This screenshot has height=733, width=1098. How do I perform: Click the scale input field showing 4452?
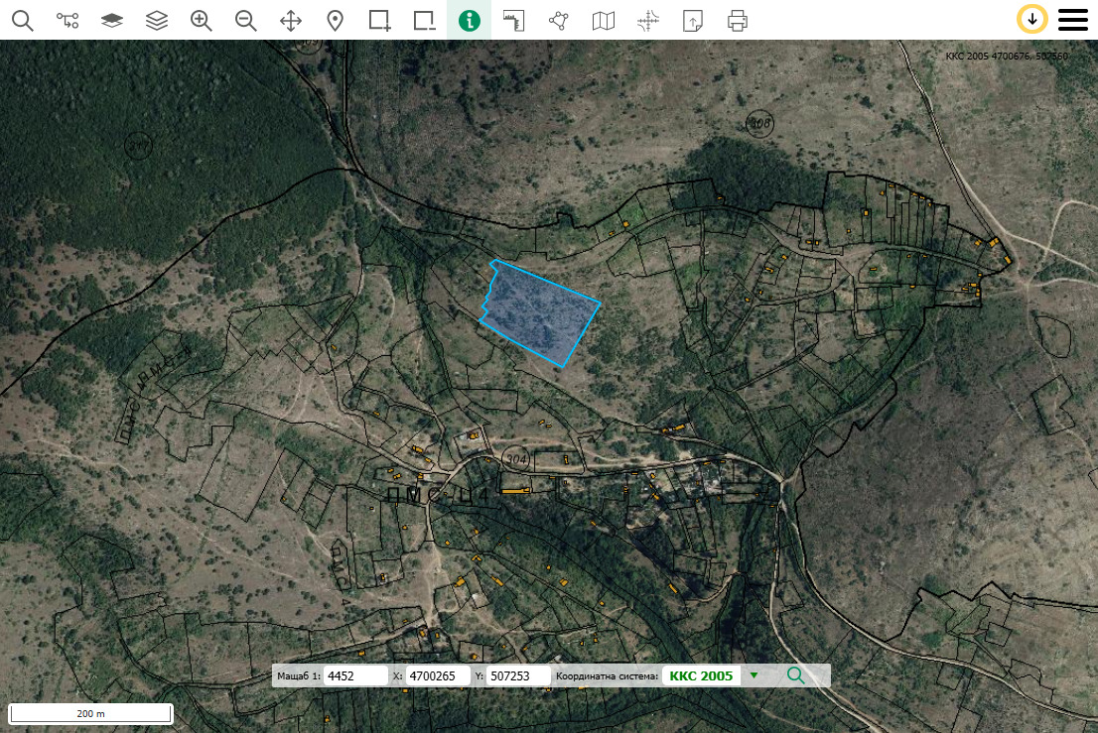tap(355, 675)
